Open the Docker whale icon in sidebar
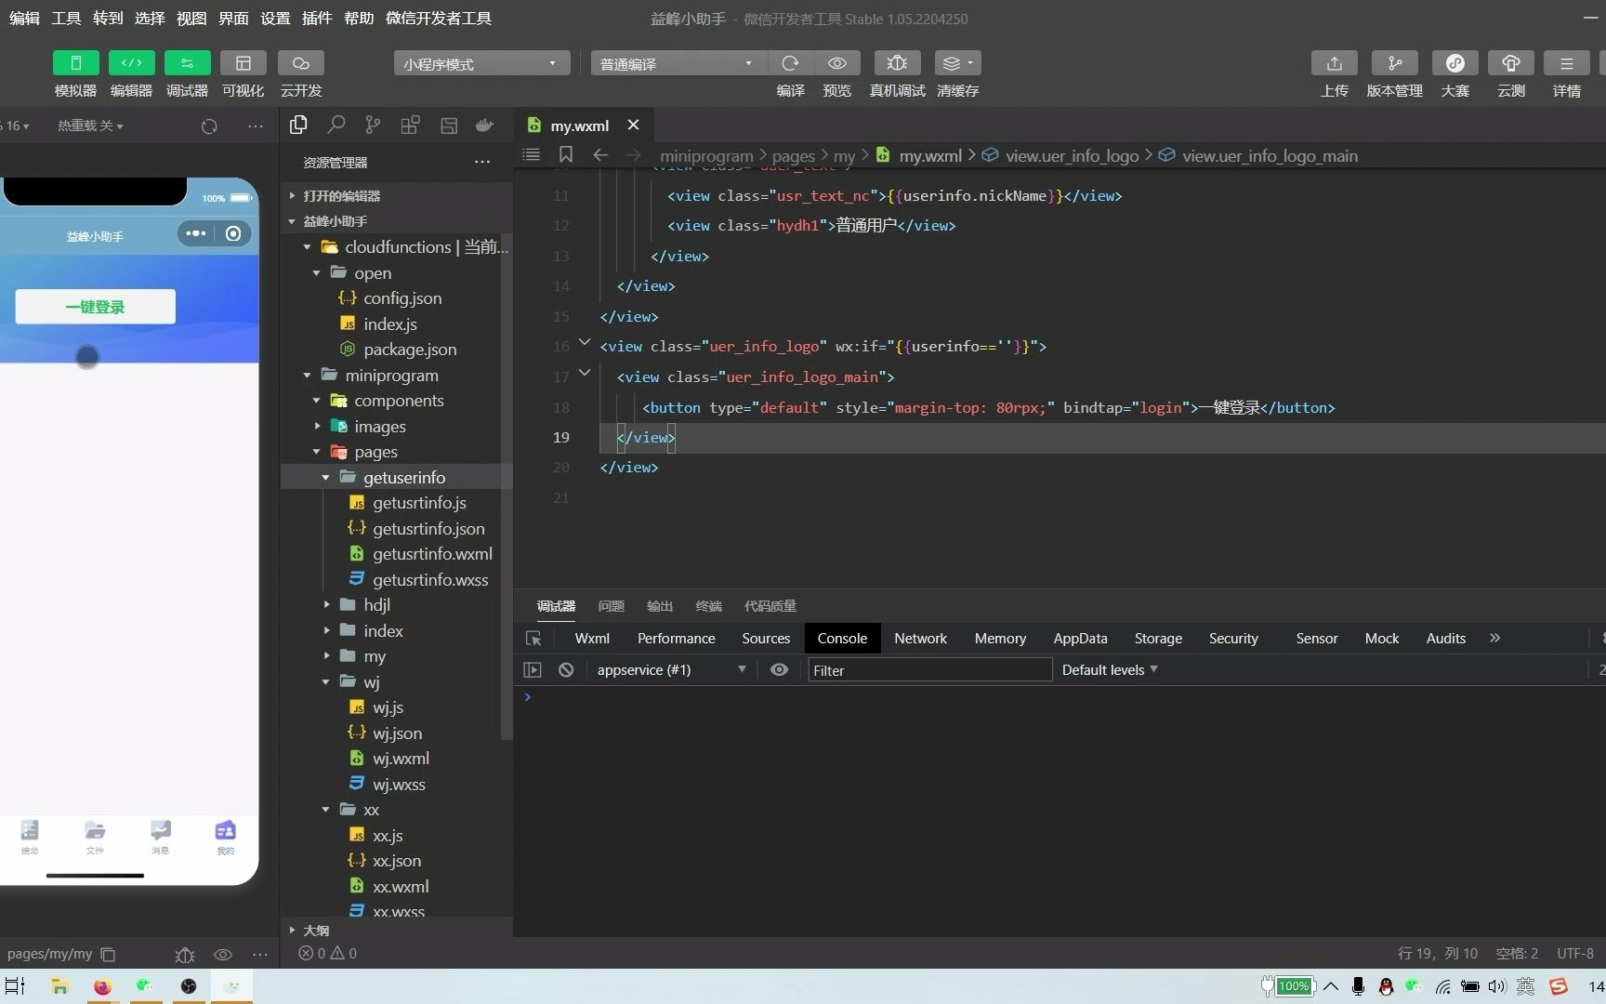Viewport: 1606px width, 1004px height. click(484, 125)
